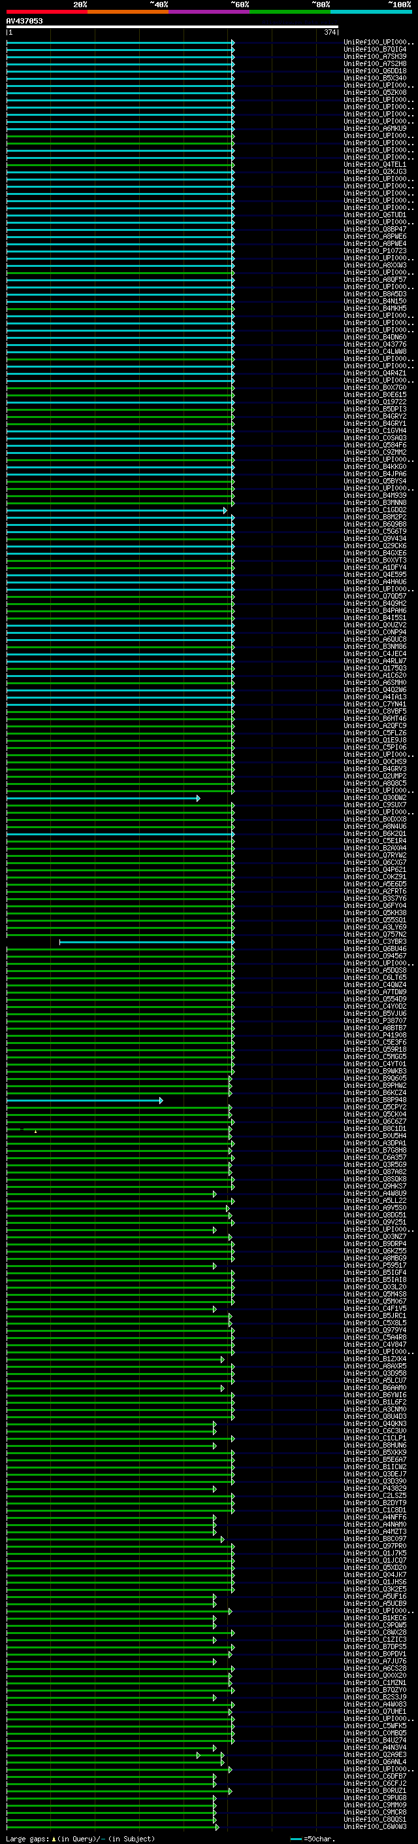Select label UniRef100_A5DQS8
The image size is (418, 1844).
tap(374, 971)
